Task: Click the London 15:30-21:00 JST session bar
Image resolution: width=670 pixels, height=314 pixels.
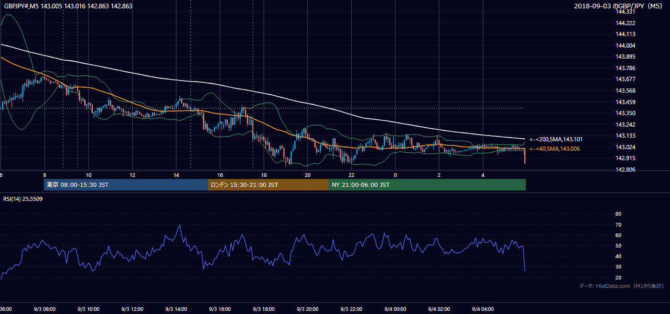Action: click(268, 185)
